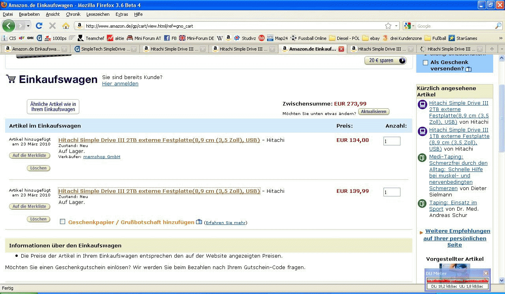Screen dimensions: 505x294
Task: Open the 1000ps bookmark
Action: 56,38
